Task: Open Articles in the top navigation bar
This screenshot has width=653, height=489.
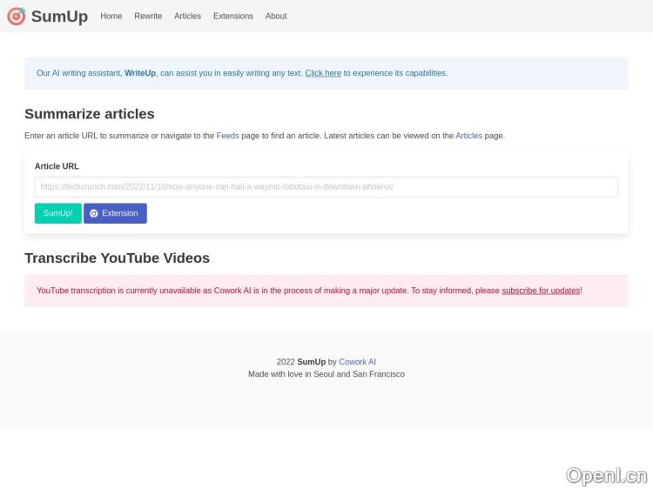Action: [x=187, y=17]
